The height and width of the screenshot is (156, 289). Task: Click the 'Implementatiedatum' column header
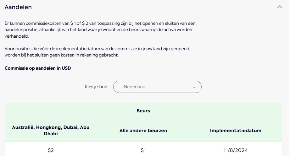tap(236, 131)
